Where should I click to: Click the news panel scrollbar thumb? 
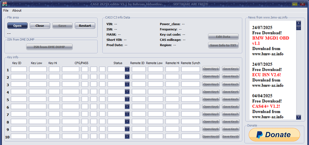click(x=298, y=28)
